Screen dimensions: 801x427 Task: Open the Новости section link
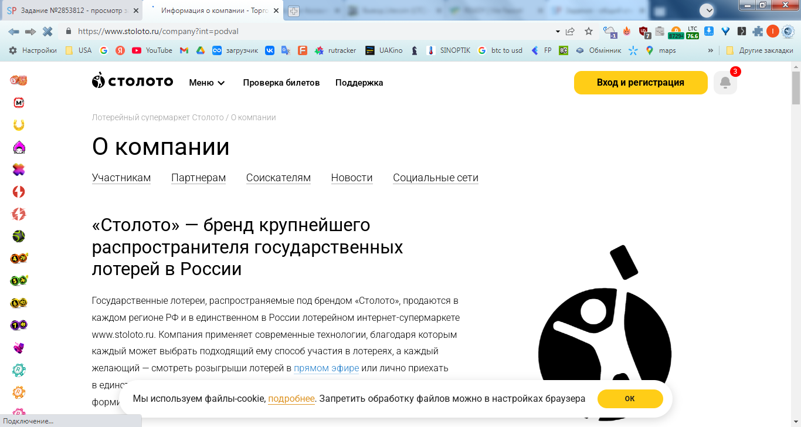coord(352,178)
